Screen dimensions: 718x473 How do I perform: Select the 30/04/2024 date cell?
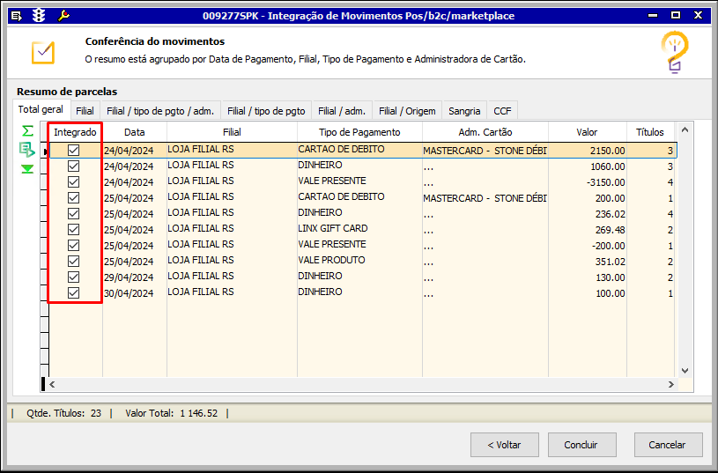pos(135,292)
